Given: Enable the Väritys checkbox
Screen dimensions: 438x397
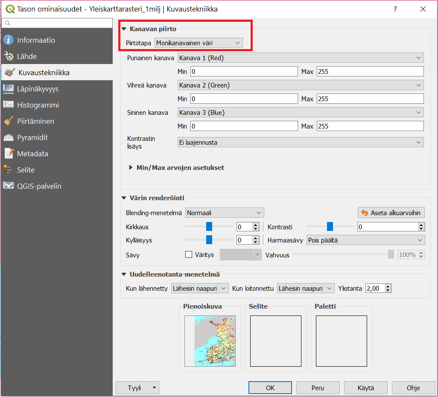Looking at the screenshot, I should coord(189,255).
